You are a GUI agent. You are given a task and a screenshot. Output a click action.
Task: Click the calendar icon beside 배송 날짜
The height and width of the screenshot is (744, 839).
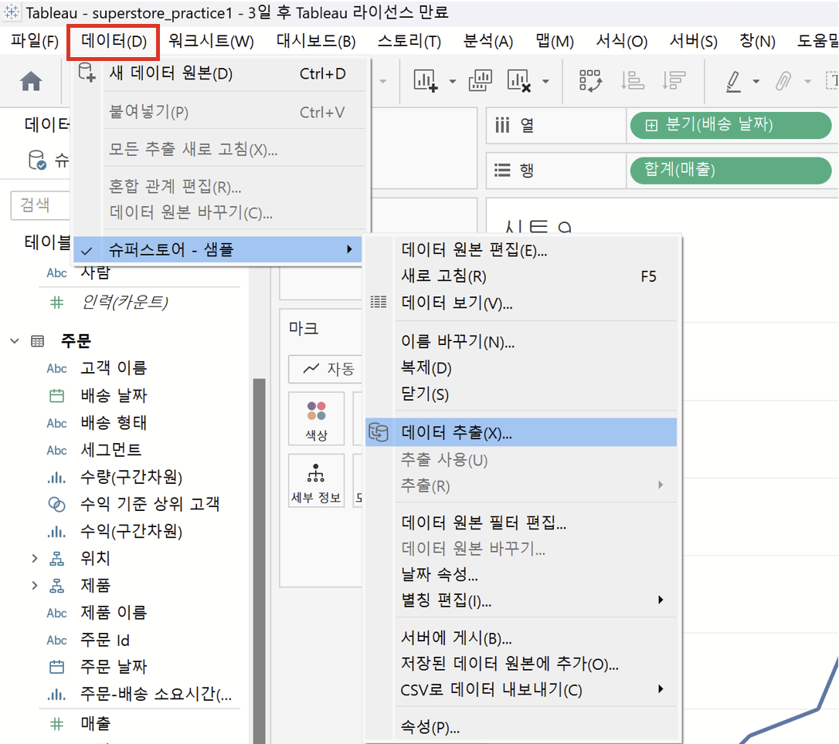click(x=56, y=395)
